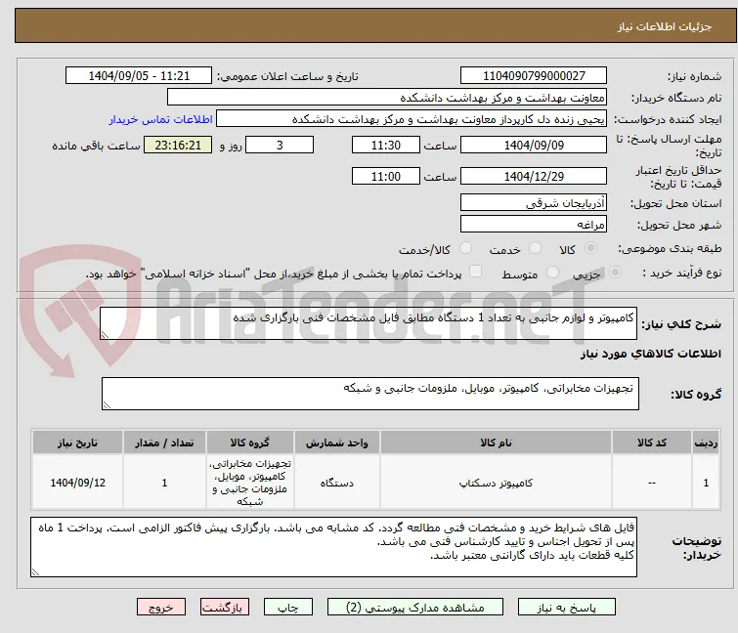Click the تاریخ نیاز column header
Screen dimensions: 738x633
tap(77, 443)
